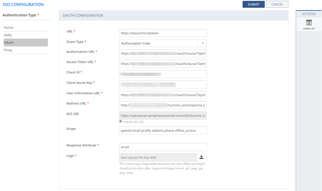Click the User Information URL field
The height and width of the screenshot is (191, 322).
(x=163, y=95)
